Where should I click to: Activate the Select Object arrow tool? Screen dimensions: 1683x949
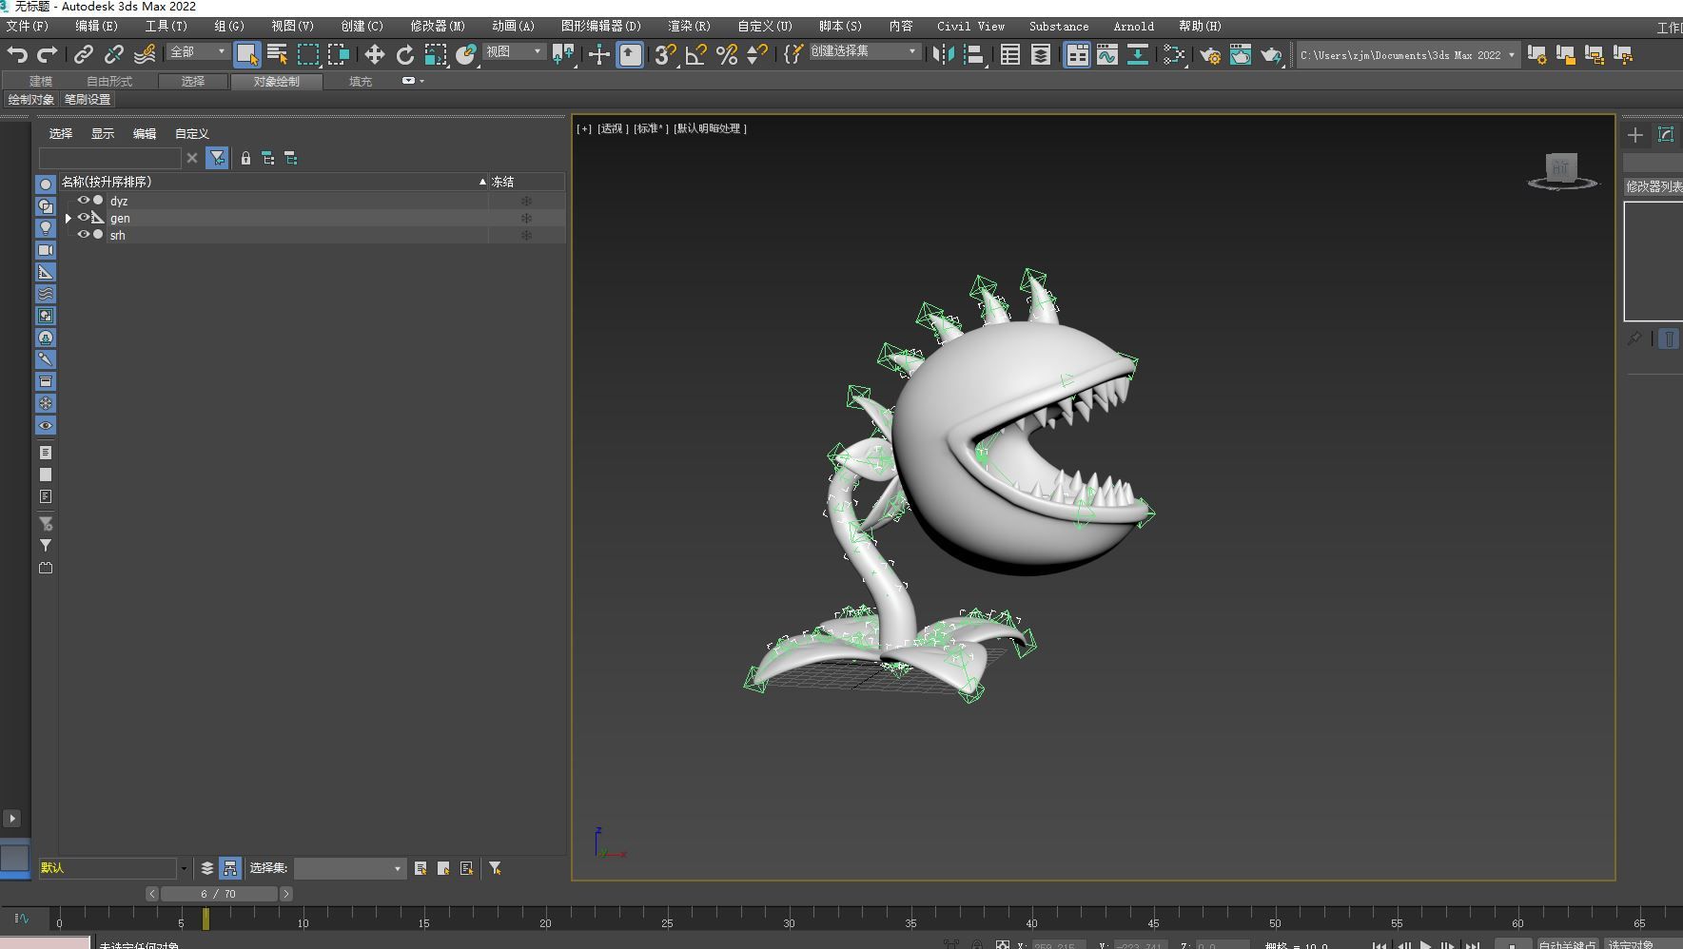[247, 54]
